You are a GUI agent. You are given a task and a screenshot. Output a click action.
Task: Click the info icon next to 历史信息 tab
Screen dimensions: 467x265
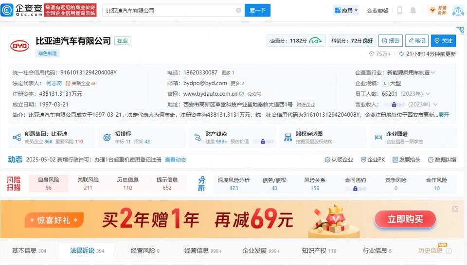[x=449, y=251]
